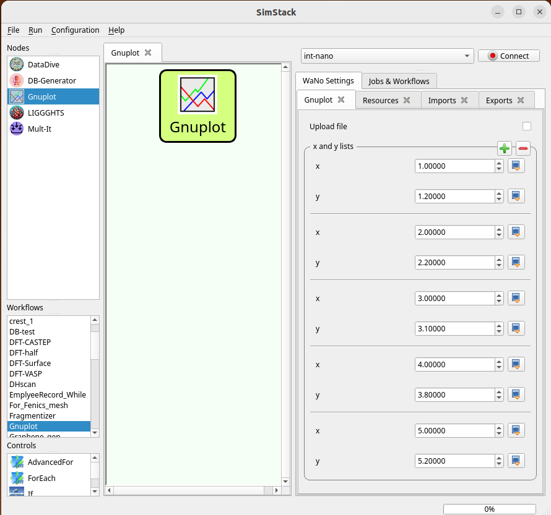Click the Workflows list scrollbar down arrow
This screenshot has height=515, width=551.
(x=95, y=433)
